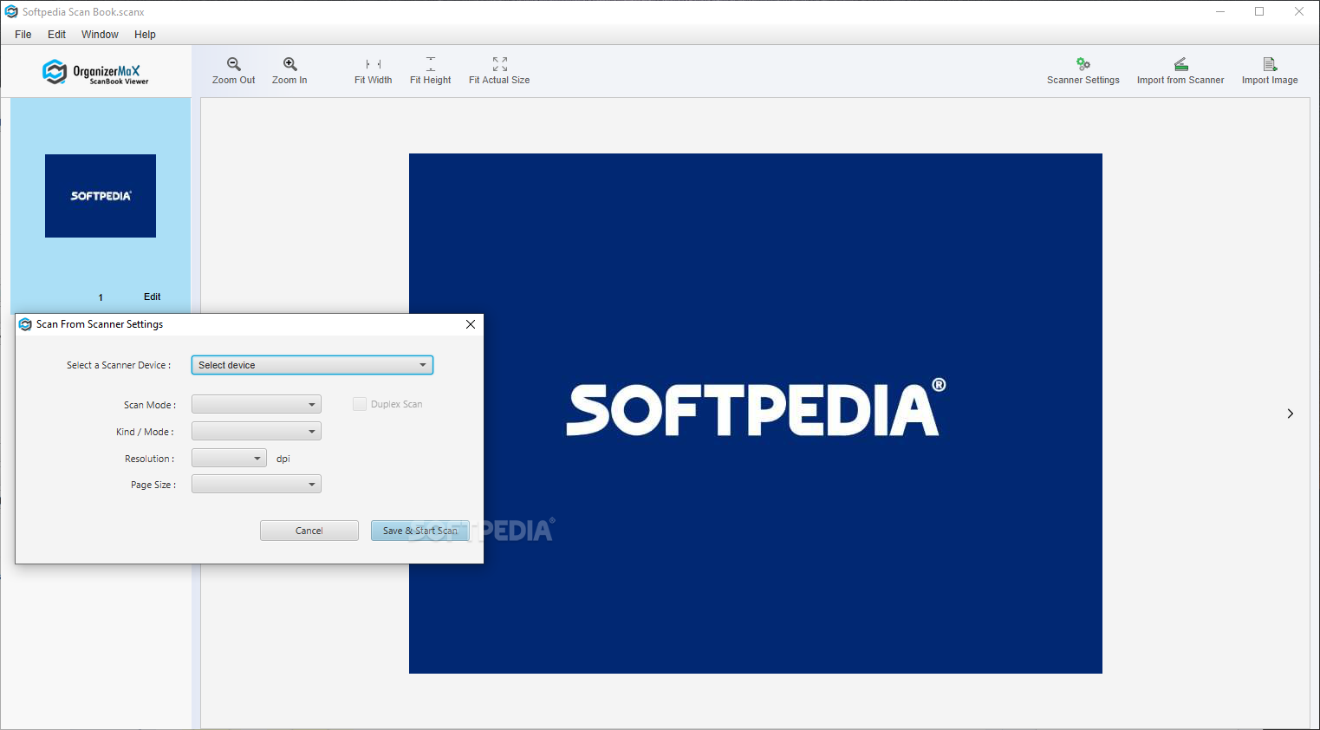Click the Import Image icon
Image resolution: width=1320 pixels, height=730 pixels.
pyautogui.click(x=1270, y=64)
